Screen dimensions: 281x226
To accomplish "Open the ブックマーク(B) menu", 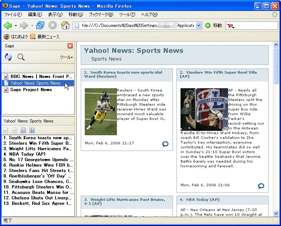I will pyautogui.click(x=101, y=15).
